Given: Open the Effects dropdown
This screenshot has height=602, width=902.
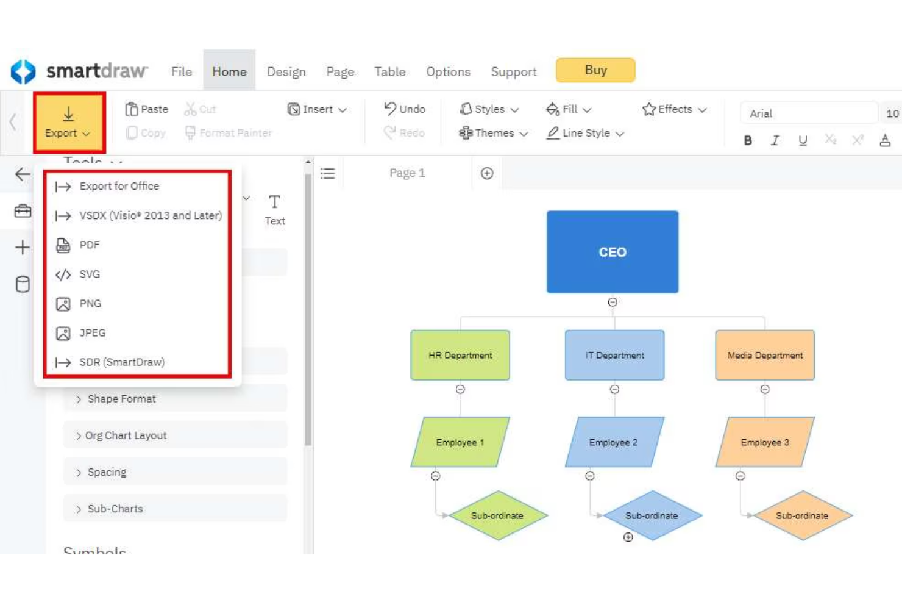Looking at the screenshot, I should click(675, 109).
